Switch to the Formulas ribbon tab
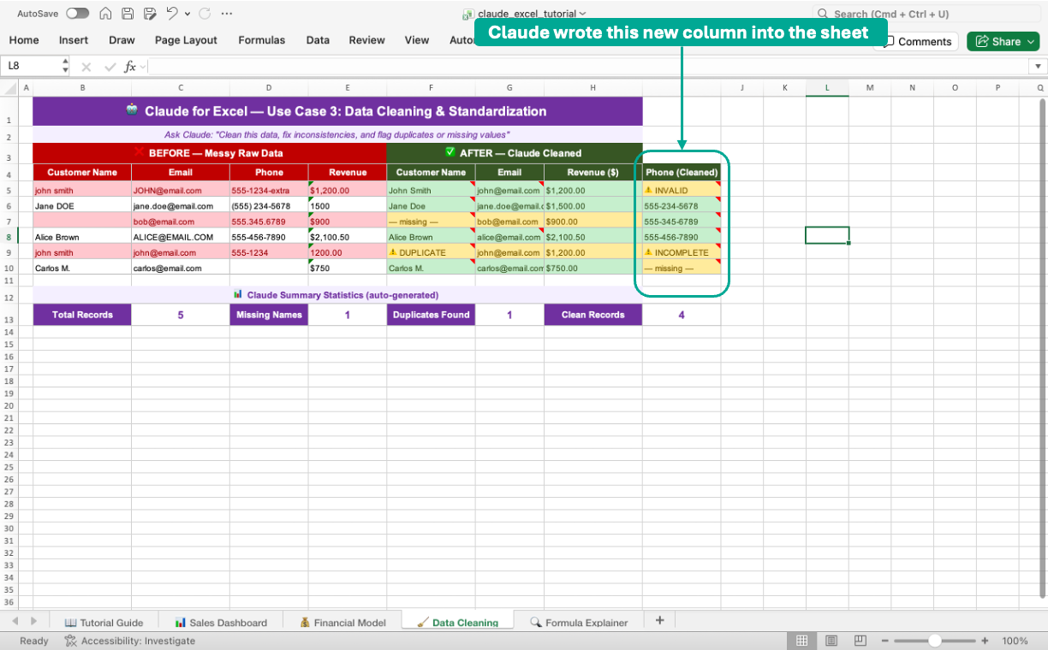The height and width of the screenshot is (650, 1048). click(x=261, y=39)
